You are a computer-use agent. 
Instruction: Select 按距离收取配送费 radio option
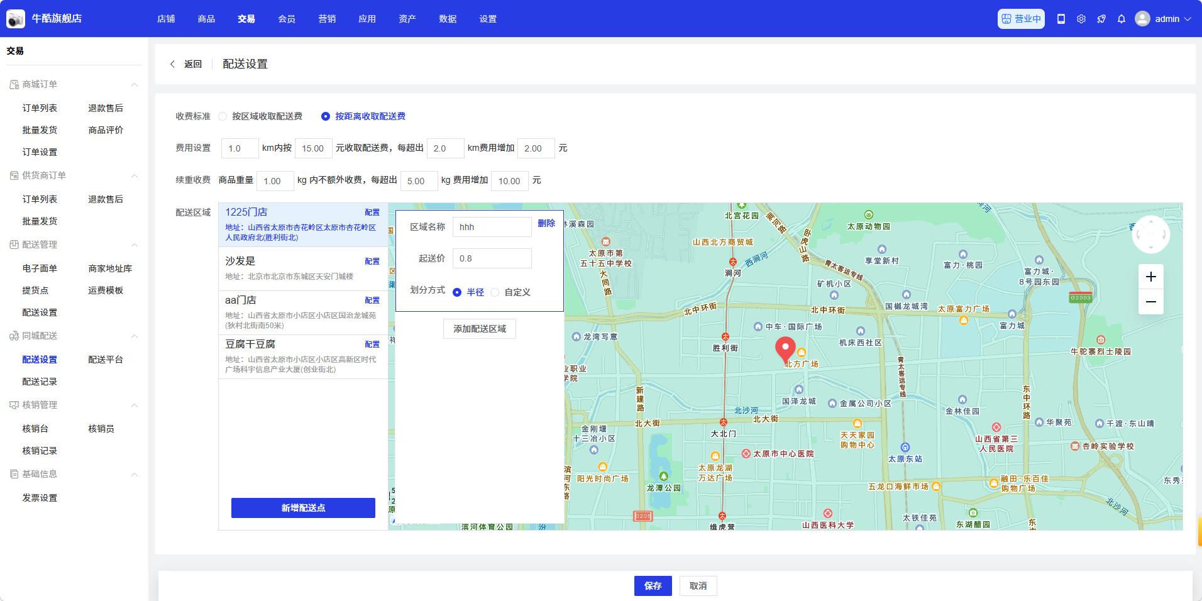[326, 116]
